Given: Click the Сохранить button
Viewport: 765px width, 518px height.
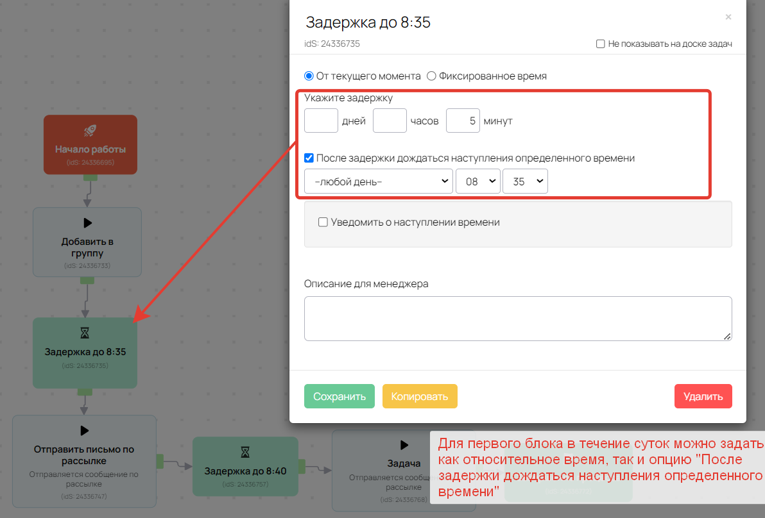Looking at the screenshot, I should pyautogui.click(x=340, y=396).
